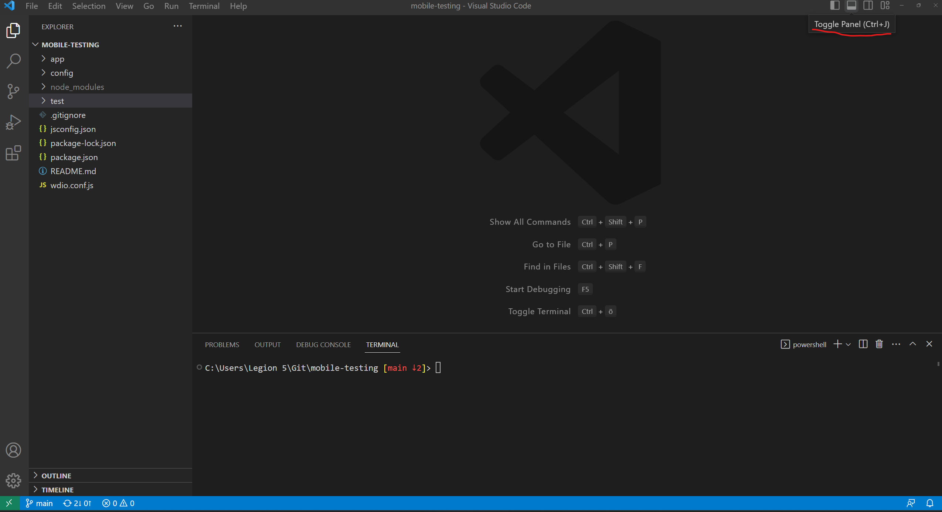The width and height of the screenshot is (942, 512).
Task: Open the File menu
Action: 32,6
